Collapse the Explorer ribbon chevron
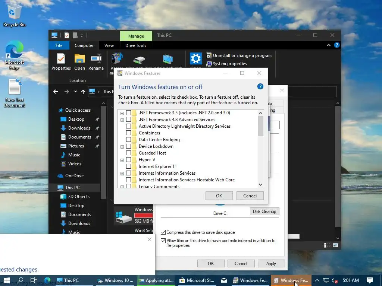 click(x=328, y=45)
